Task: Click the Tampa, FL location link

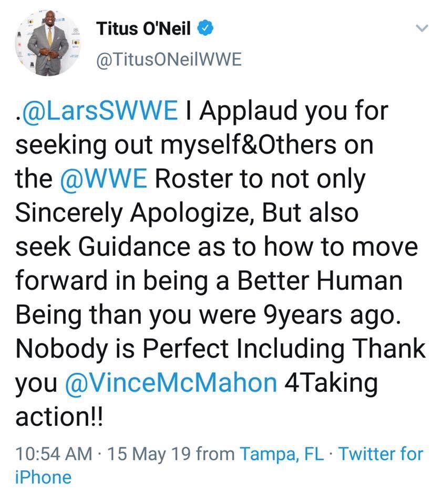Action: pos(282,454)
